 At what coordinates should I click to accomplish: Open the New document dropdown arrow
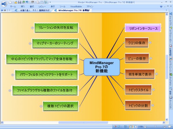pyautogui.click(x=13, y=2)
